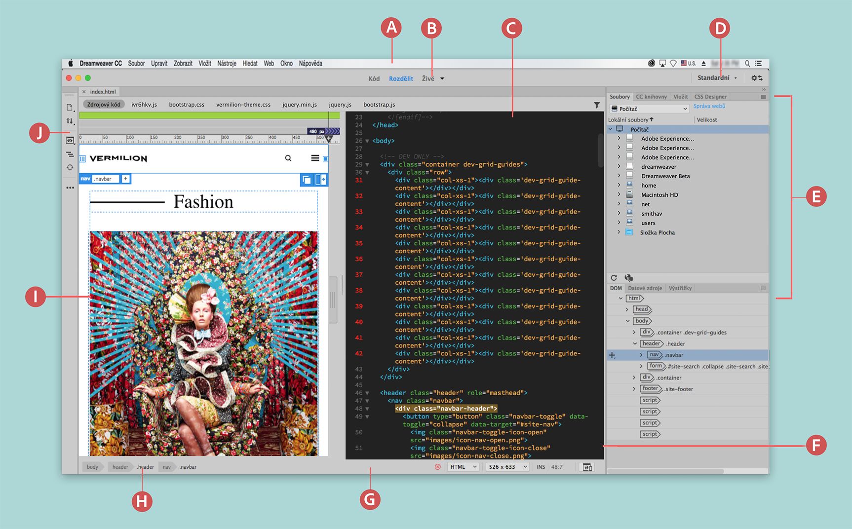Screen dimensions: 852x529
Task: Click the search icon on the Vermilion page preview
Action: click(288, 158)
